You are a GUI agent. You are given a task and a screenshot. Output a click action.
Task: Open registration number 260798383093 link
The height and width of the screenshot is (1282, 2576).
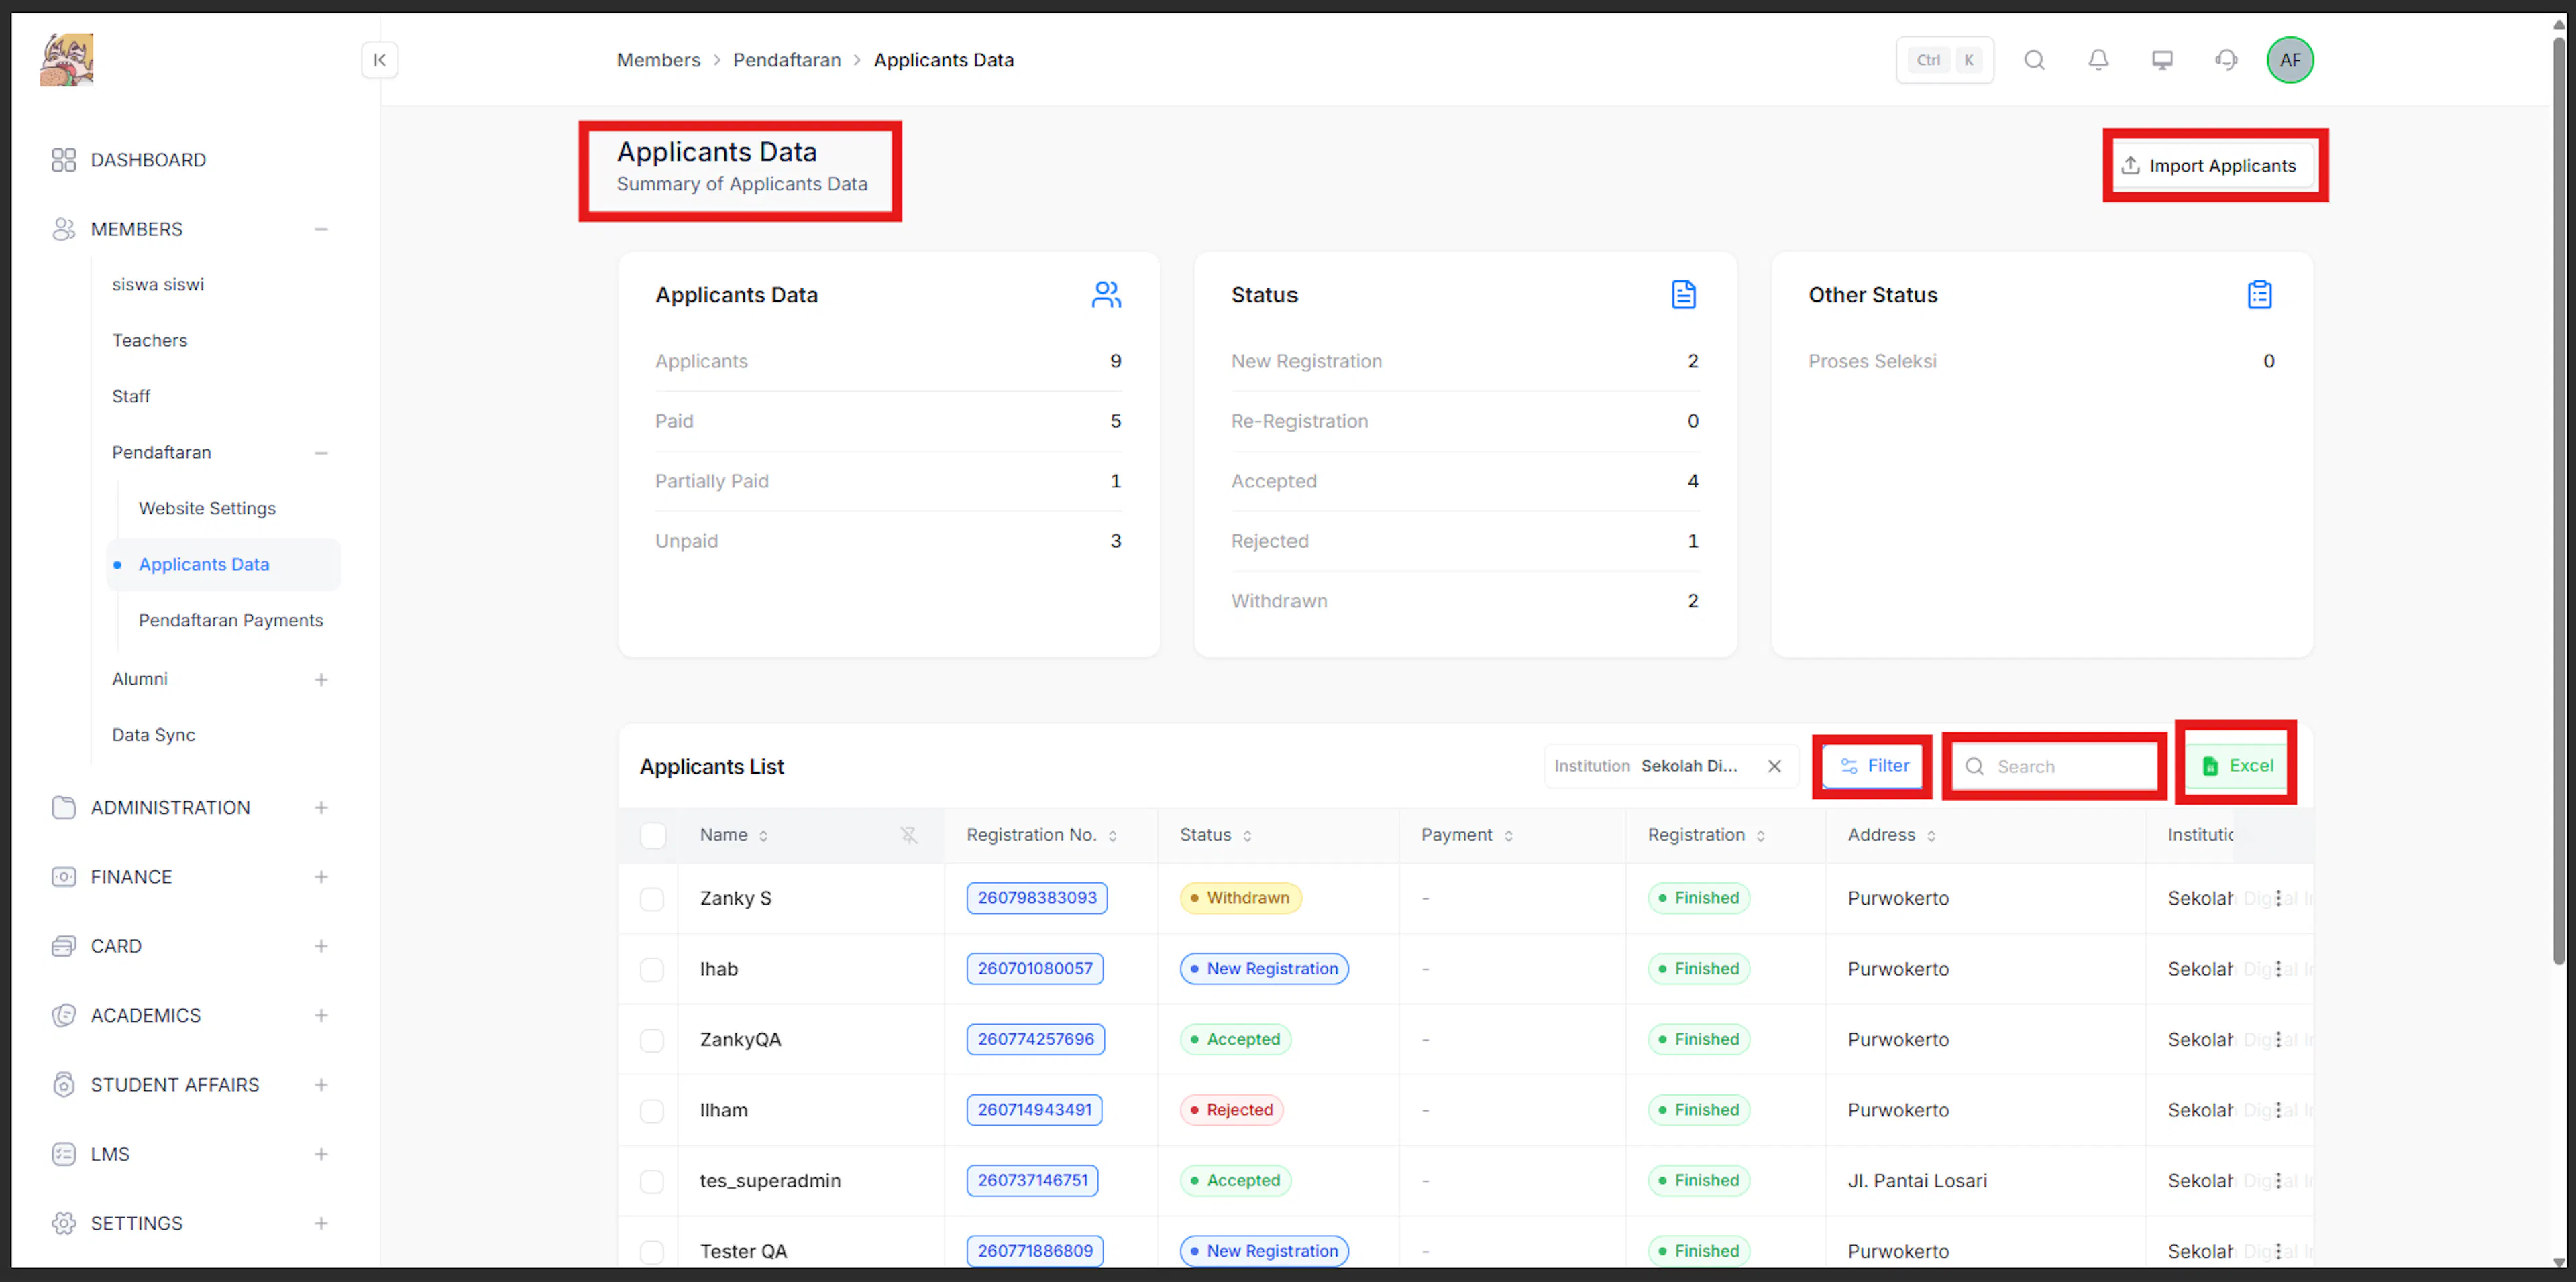point(1036,897)
